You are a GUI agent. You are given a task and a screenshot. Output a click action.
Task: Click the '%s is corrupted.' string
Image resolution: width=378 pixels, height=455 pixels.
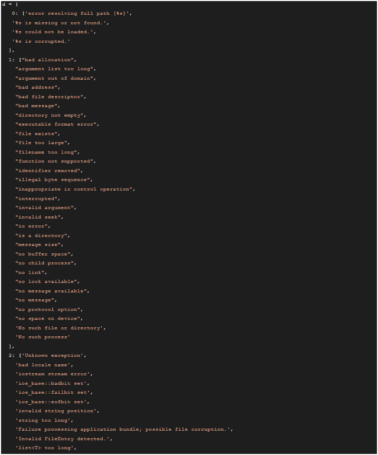tap(41, 41)
